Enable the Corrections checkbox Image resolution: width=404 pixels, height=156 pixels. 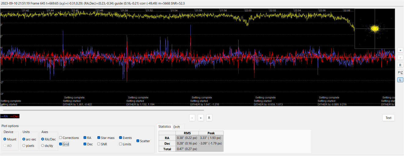tap(69, 138)
